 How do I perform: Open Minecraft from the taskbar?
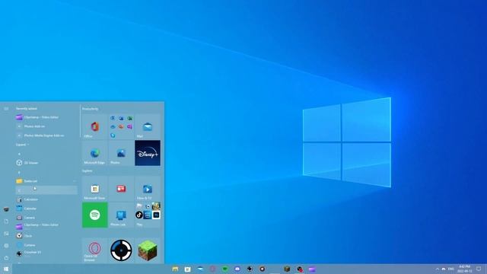tap(287, 269)
